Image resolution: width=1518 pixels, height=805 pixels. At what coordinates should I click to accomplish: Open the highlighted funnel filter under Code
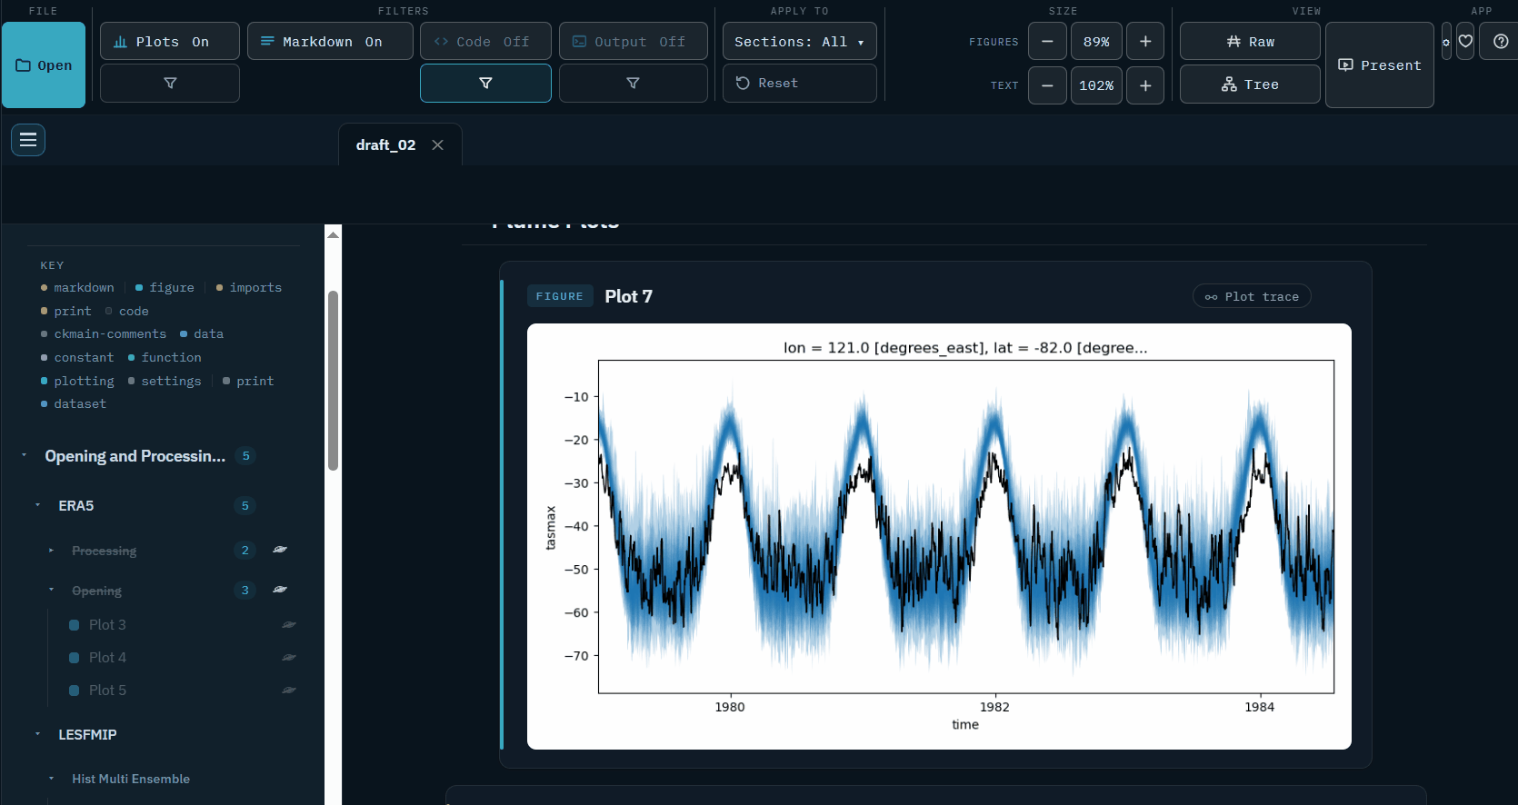tap(485, 84)
